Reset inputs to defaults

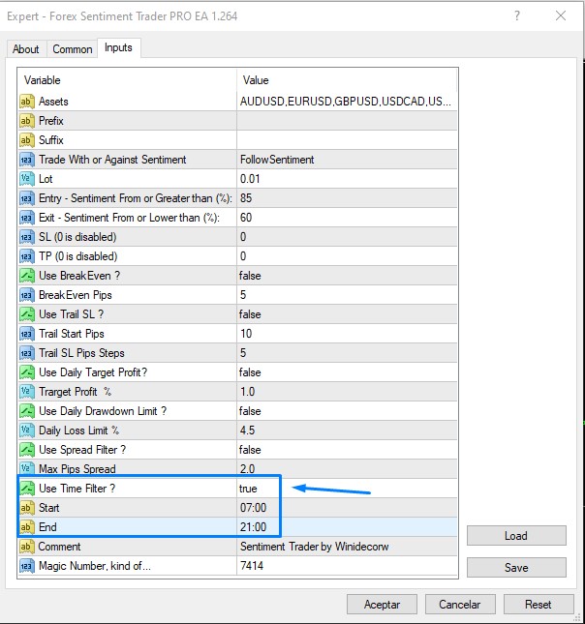pos(539,605)
